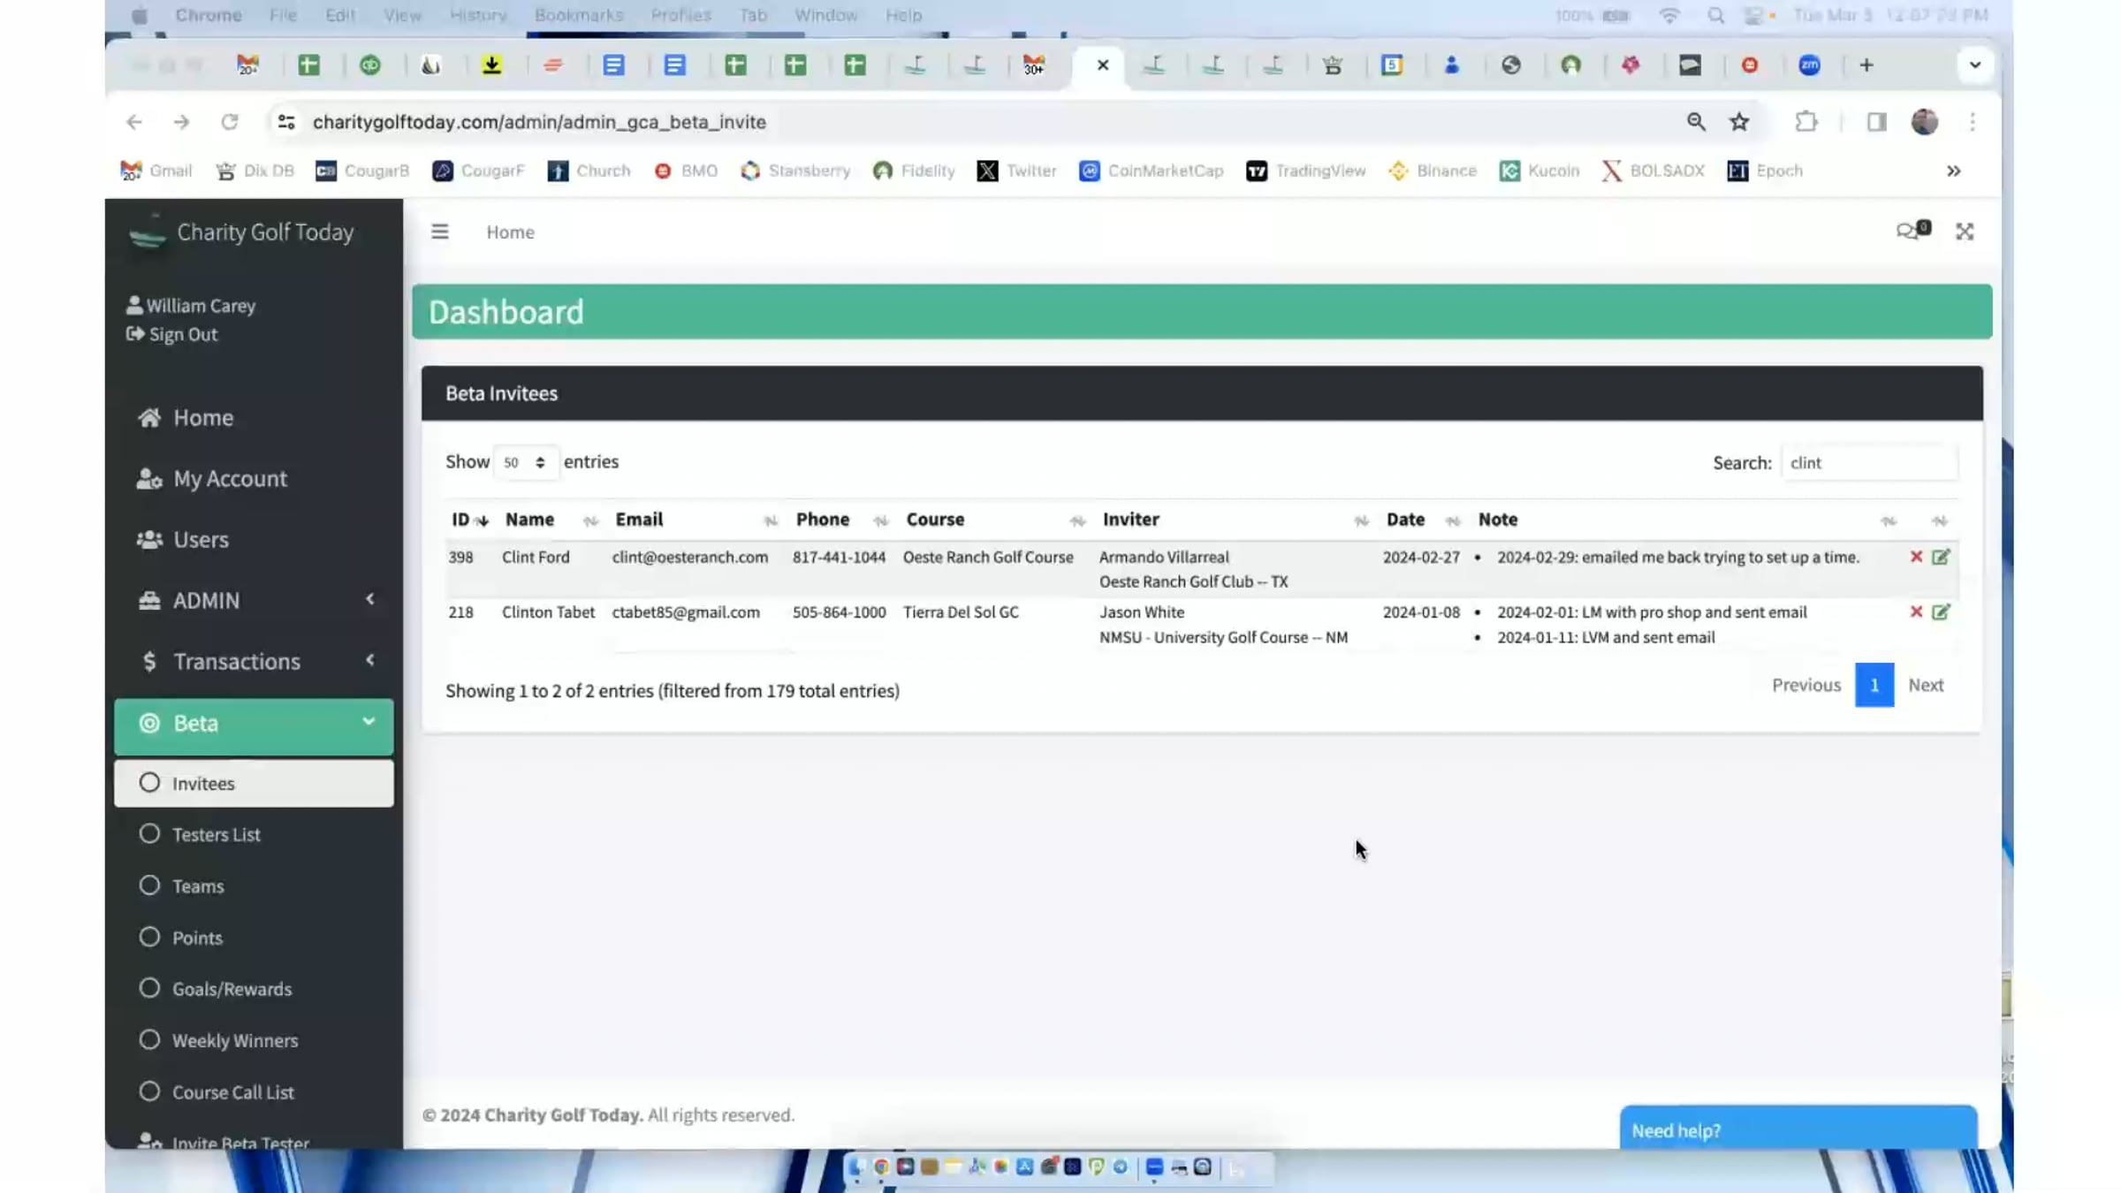
Task: Select the Teams sidebar item
Action: point(198,885)
